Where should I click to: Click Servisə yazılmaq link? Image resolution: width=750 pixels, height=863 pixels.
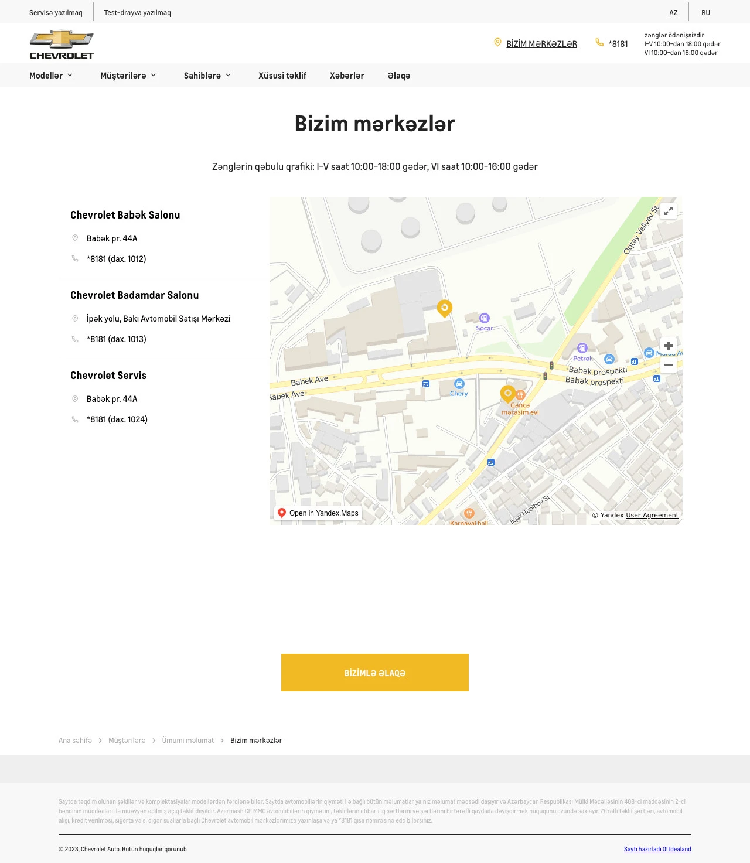click(56, 12)
